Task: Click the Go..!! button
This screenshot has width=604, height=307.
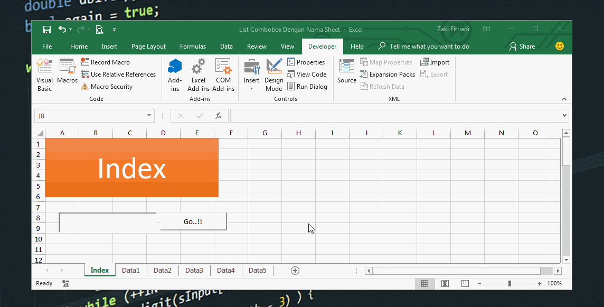Action: (x=193, y=221)
